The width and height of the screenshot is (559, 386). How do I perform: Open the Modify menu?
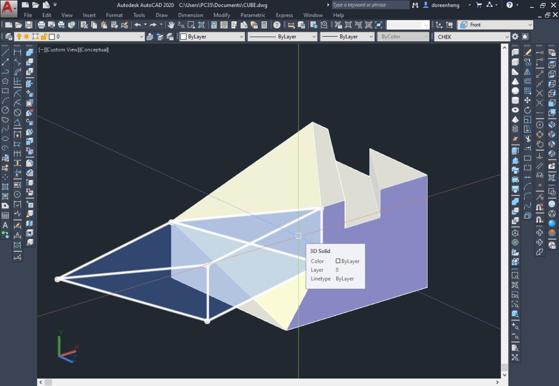tap(222, 15)
